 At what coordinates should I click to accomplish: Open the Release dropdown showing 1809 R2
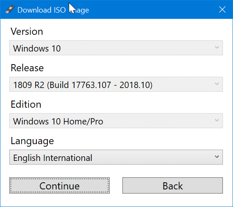(x=116, y=84)
